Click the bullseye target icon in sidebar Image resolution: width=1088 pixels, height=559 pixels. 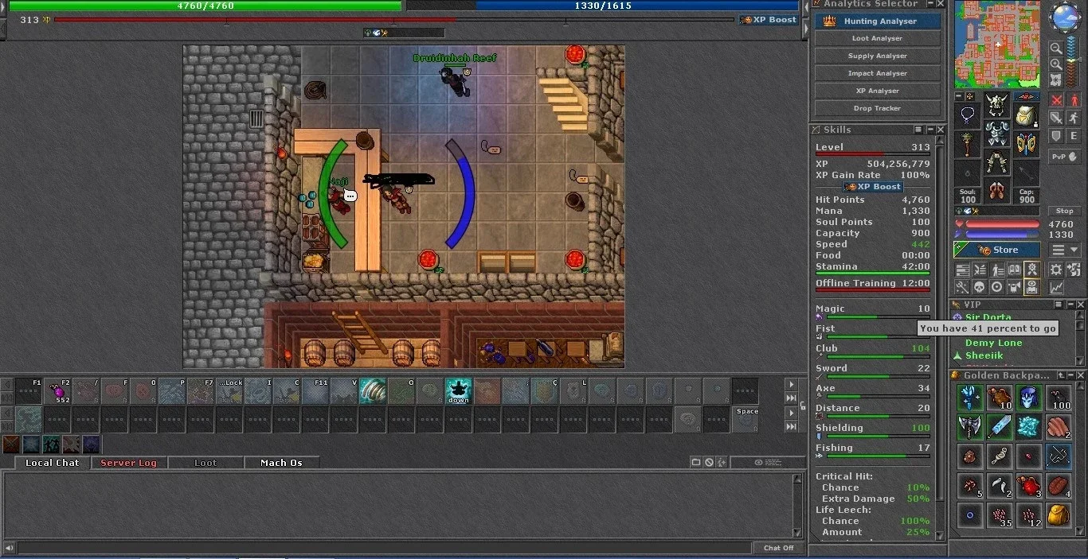tap(996, 287)
